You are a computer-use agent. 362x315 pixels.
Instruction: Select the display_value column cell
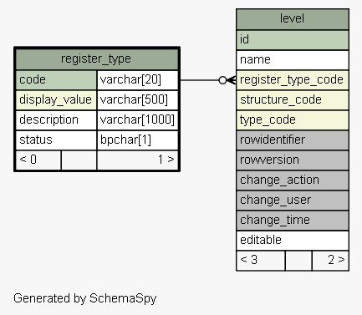(56, 100)
